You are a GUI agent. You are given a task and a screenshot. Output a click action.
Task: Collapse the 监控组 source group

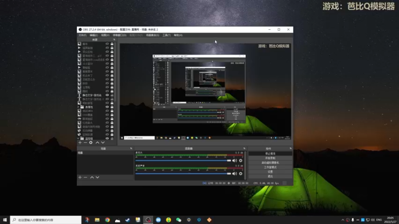coord(78,138)
